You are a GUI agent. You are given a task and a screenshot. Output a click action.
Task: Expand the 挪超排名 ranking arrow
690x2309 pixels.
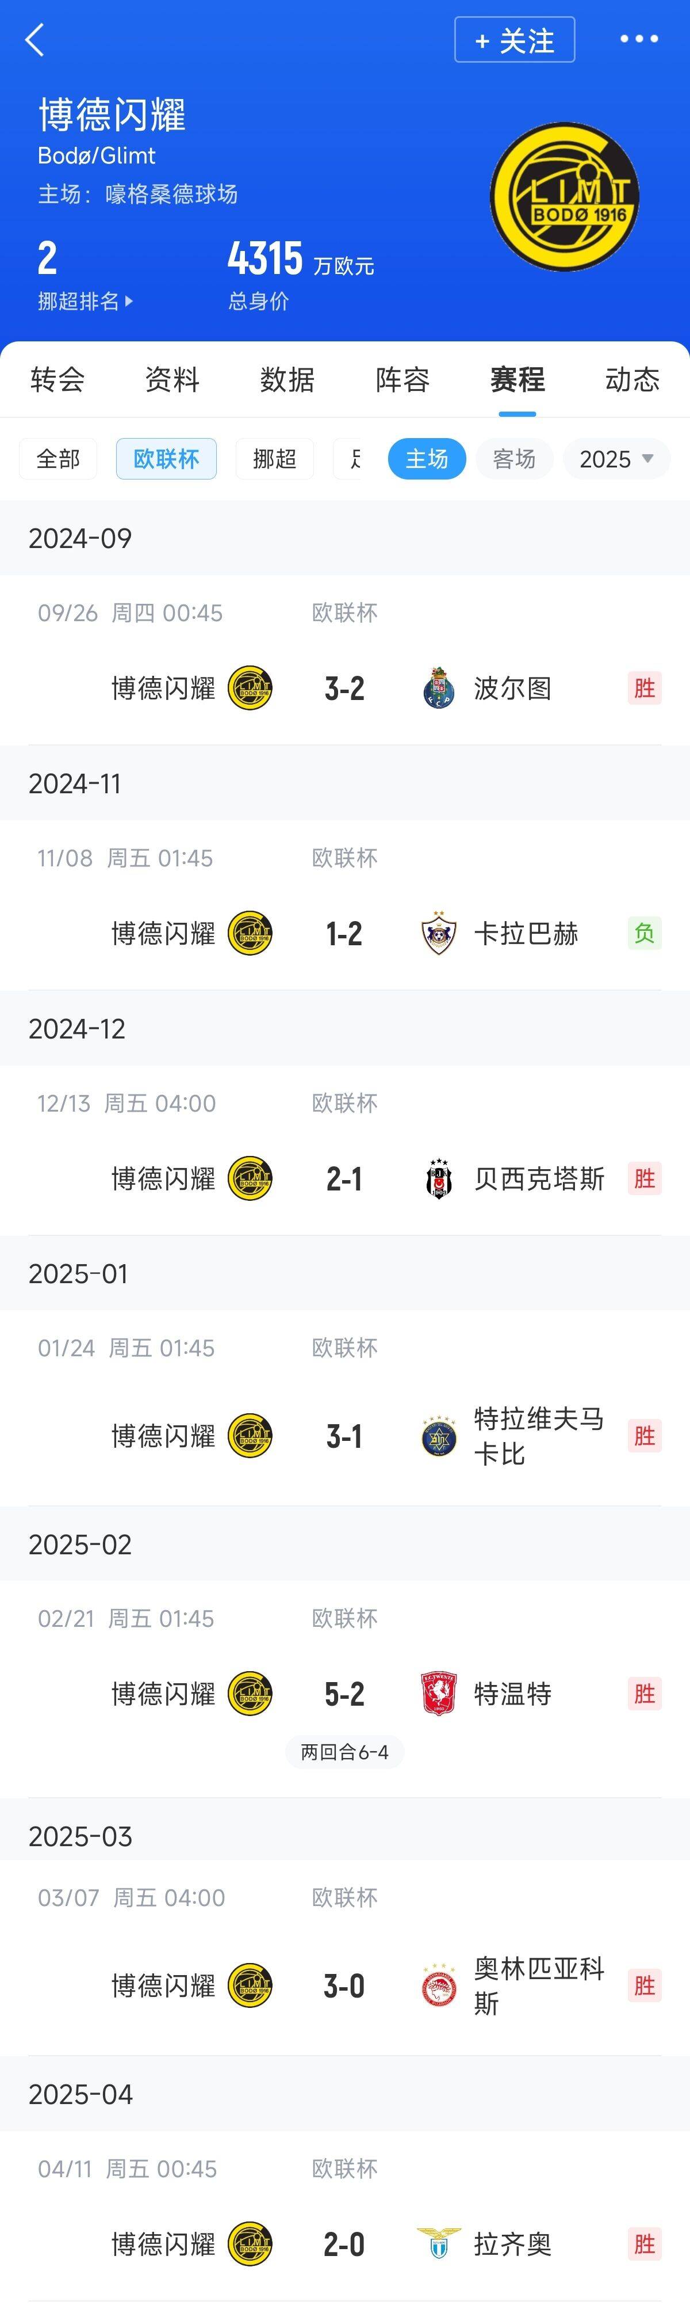pyautogui.click(x=129, y=301)
